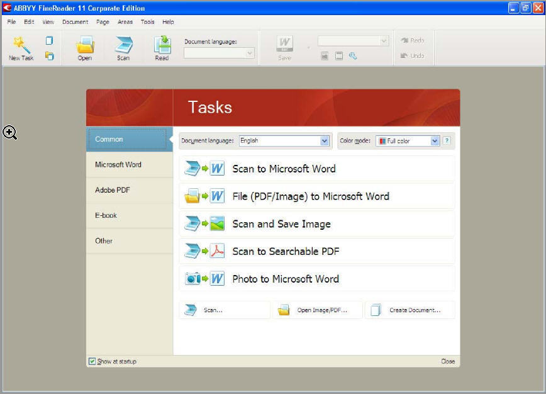
Task: Launch Photo to Microsoft Word task
Action: click(x=317, y=279)
